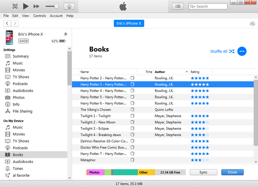The width and height of the screenshot is (258, 187).
Task: Click the star rating of Metaphor
Action: [200, 160]
